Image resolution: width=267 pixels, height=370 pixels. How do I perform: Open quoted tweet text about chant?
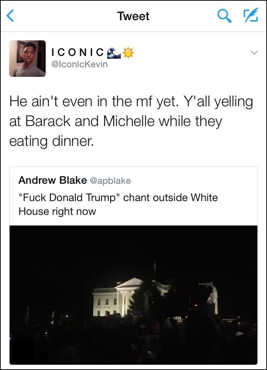[x=118, y=204]
